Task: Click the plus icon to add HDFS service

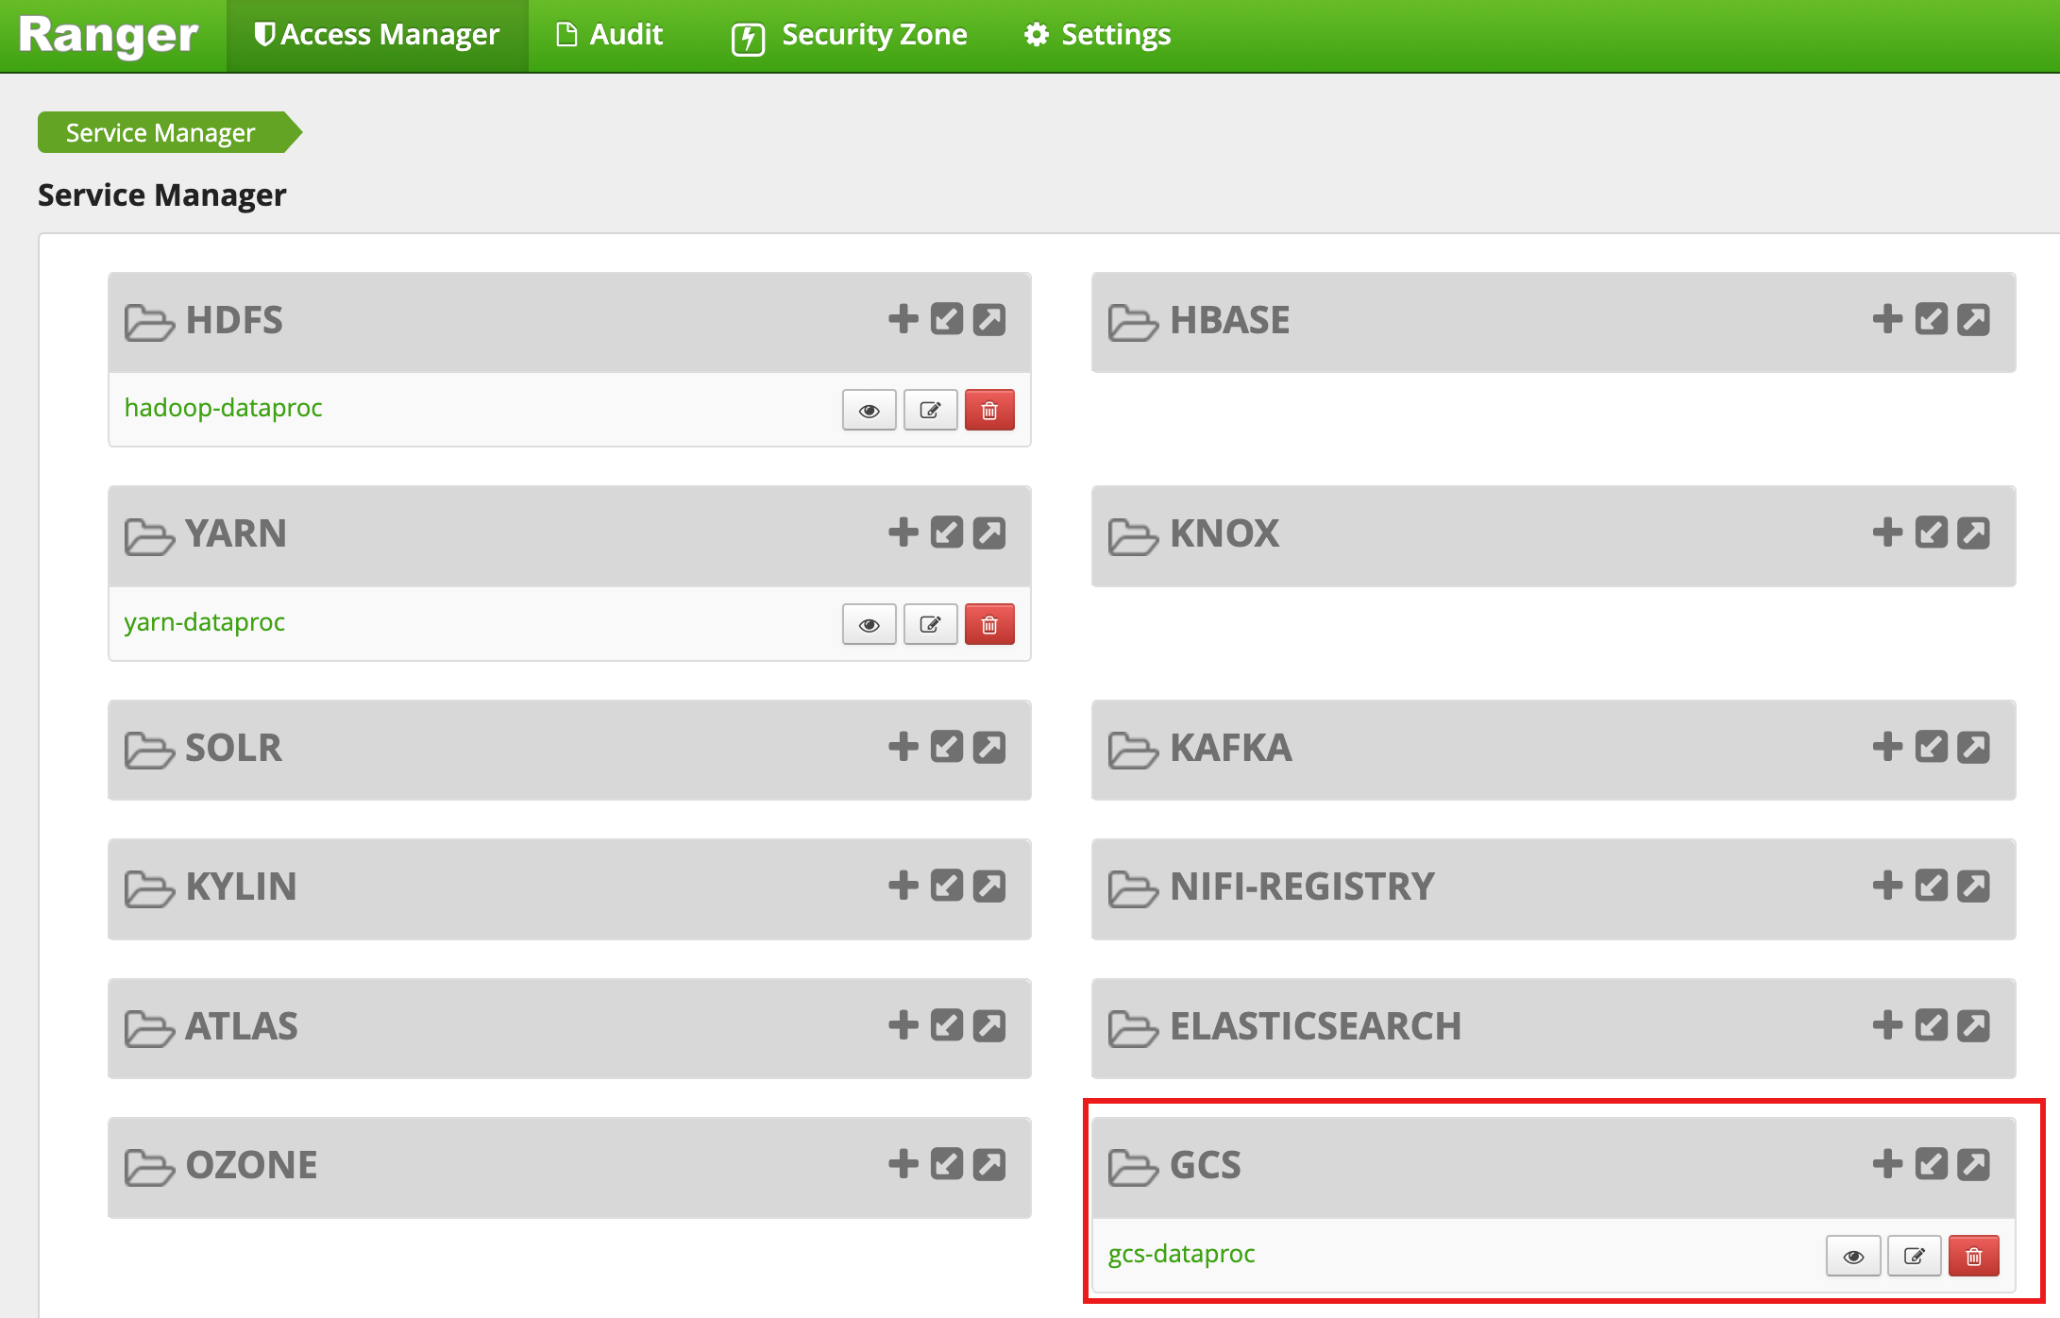Action: pos(903,319)
